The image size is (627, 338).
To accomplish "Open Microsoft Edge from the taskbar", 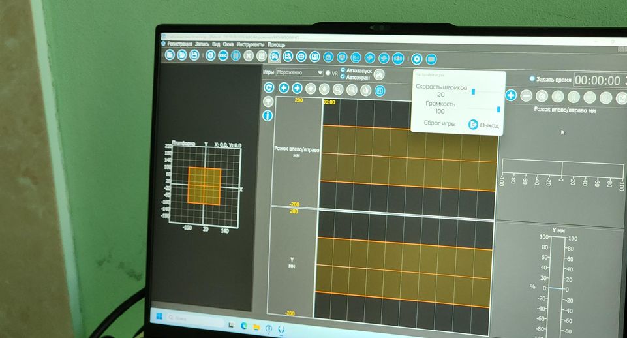I will click(x=243, y=326).
